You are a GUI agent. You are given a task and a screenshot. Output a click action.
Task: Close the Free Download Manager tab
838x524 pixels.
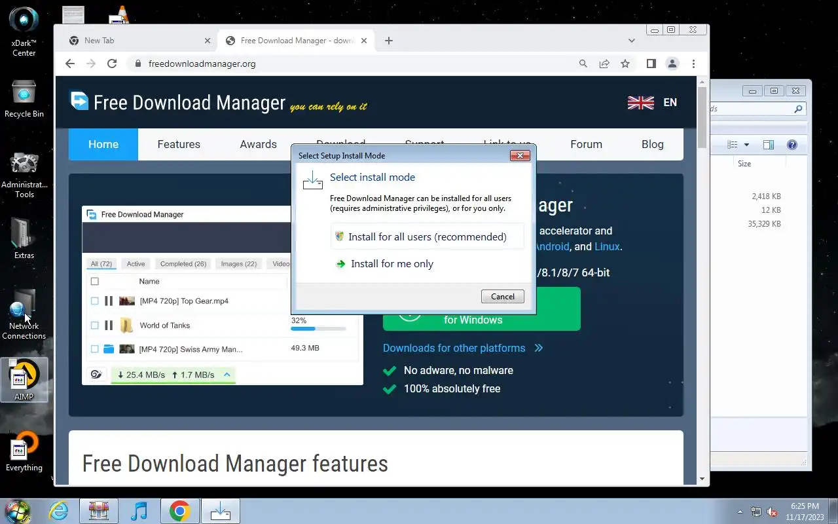click(x=364, y=41)
